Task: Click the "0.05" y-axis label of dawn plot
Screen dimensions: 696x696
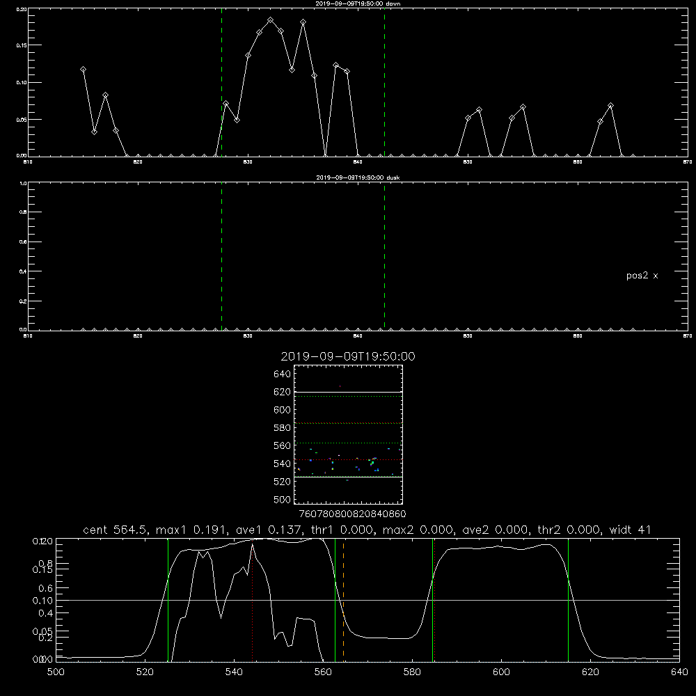Action: (22, 120)
